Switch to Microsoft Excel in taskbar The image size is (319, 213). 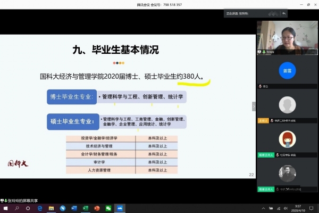[x=86, y=208]
